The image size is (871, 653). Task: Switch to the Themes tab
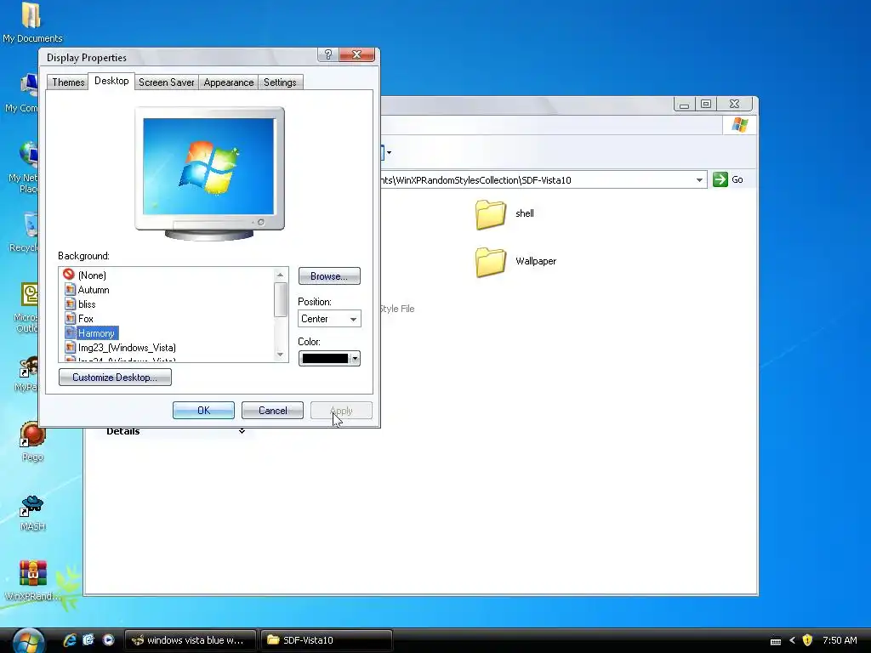(68, 82)
